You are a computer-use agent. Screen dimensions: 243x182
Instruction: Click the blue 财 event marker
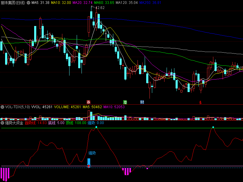click(x=142, y=102)
